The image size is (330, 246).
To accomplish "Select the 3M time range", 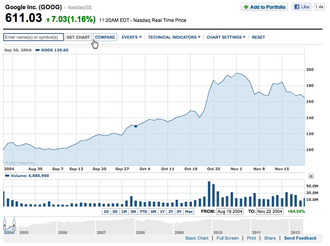I will [133, 212].
